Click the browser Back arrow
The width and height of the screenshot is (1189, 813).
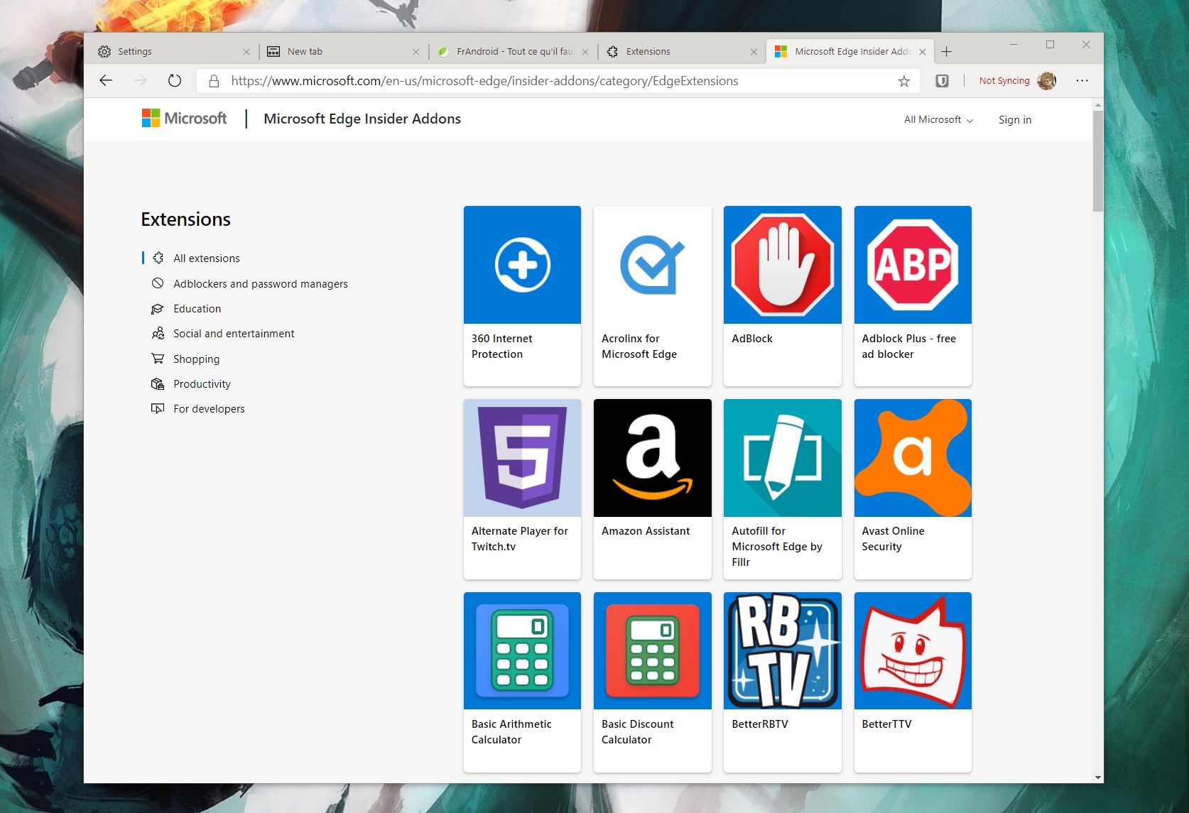[x=106, y=80]
